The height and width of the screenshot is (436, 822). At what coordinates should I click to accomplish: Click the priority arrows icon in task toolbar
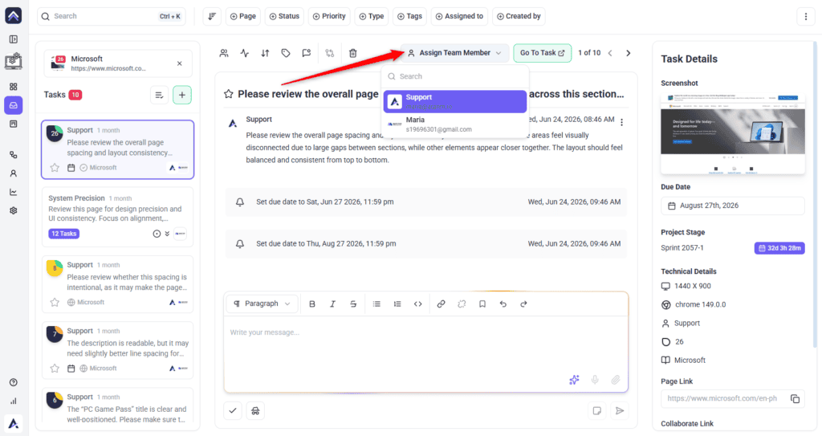265,53
